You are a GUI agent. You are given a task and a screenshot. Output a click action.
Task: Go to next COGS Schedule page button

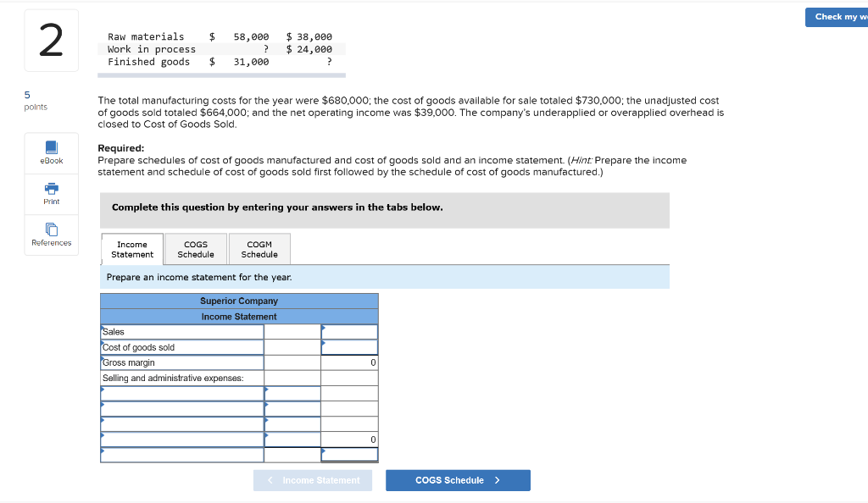458,480
